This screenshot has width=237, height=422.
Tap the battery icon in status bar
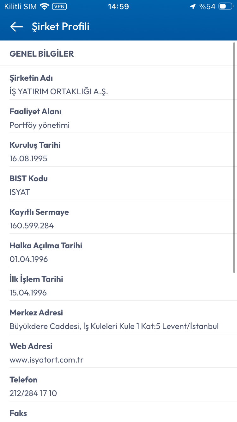pyautogui.click(x=226, y=6)
